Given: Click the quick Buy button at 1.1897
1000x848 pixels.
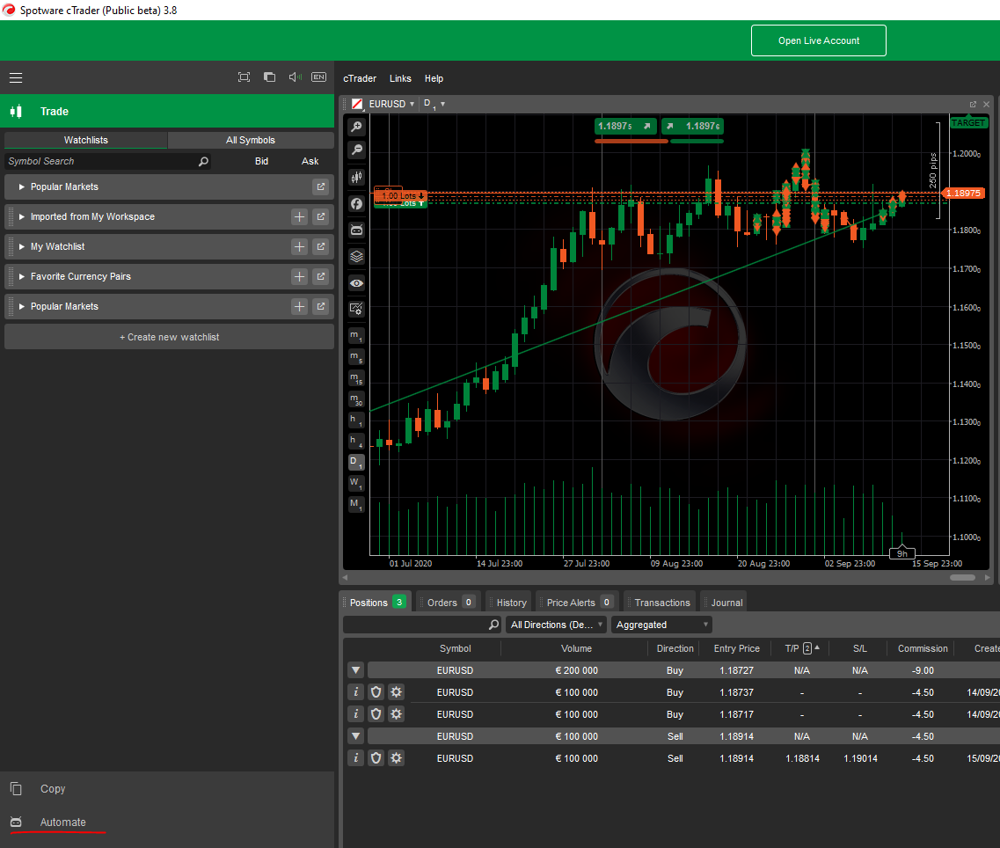Looking at the screenshot, I should point(692,127).
